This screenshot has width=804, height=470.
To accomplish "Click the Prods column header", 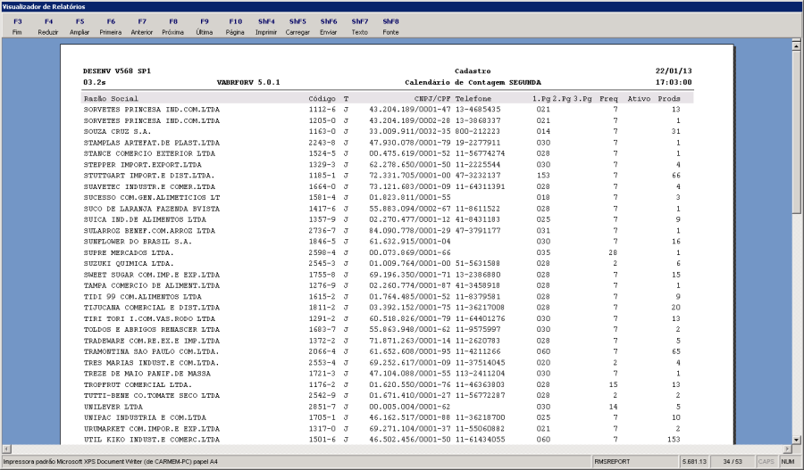I will [669, 98].
